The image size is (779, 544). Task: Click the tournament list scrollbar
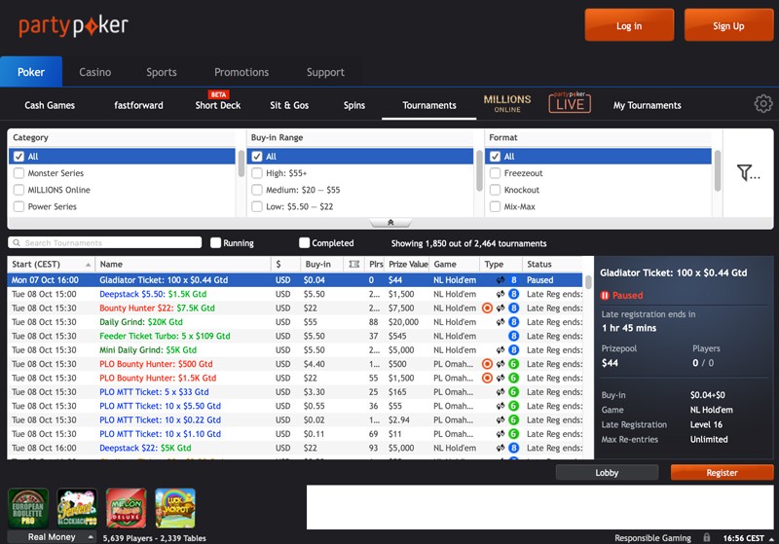[588, 282]
